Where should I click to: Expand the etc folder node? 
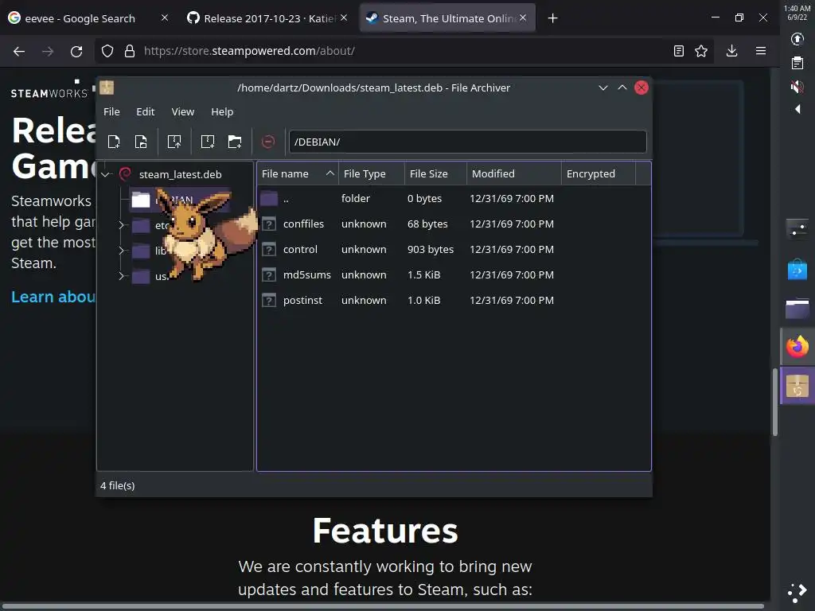click(x=121, y=225)
